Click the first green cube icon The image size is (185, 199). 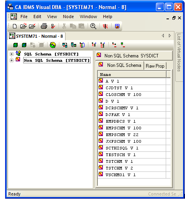click(x=15, y=45)
